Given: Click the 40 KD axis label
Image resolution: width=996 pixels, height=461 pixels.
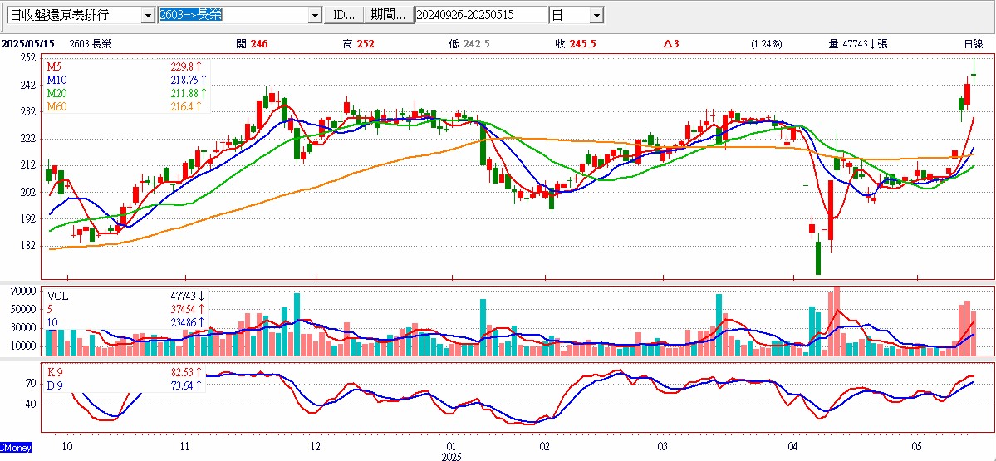Looking at the screenshot, I should (x=30, y=404).
